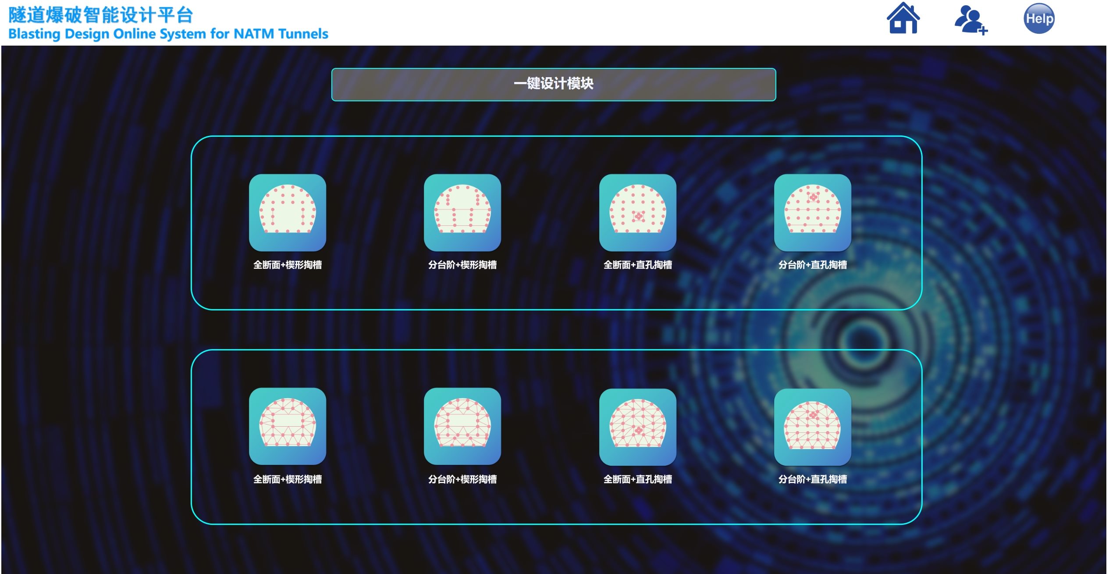
Task: Open top-row 分台阶+楔形掏槽 icon
Action: tap(462, 213)
